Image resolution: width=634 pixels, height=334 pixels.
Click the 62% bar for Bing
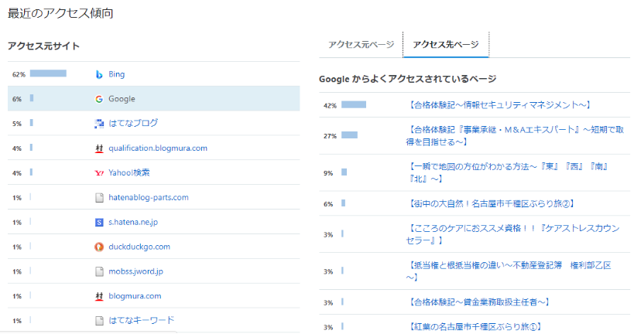coord(48,73)
